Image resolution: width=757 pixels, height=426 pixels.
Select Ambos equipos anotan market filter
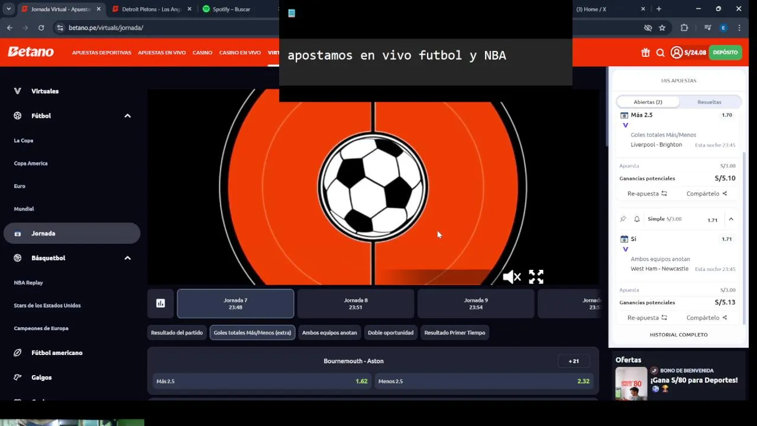[x=329, y=333]
